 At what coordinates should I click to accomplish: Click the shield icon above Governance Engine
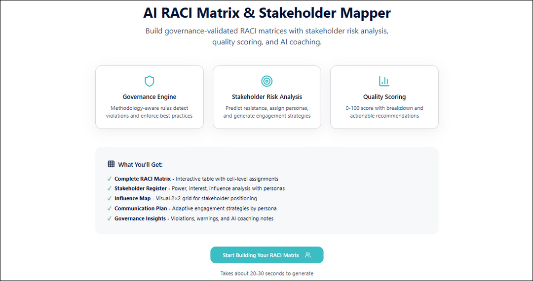point(150,81)
